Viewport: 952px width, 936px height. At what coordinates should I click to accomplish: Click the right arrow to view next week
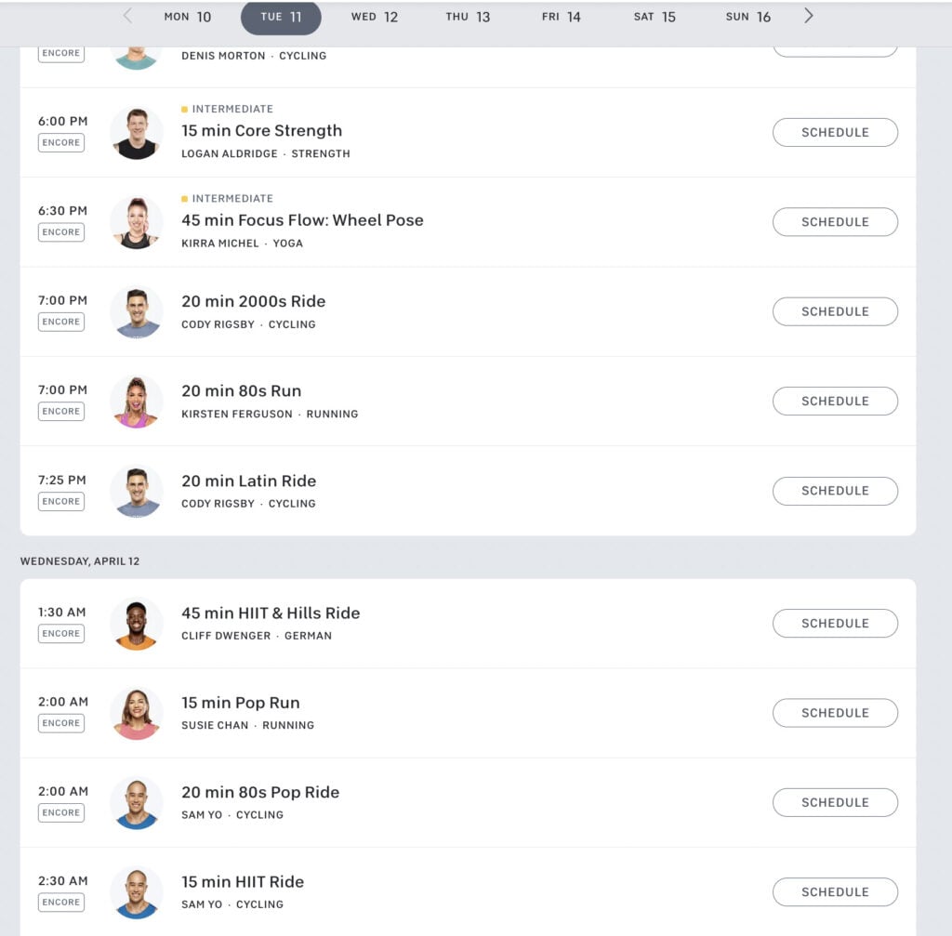tap(808, 15)
